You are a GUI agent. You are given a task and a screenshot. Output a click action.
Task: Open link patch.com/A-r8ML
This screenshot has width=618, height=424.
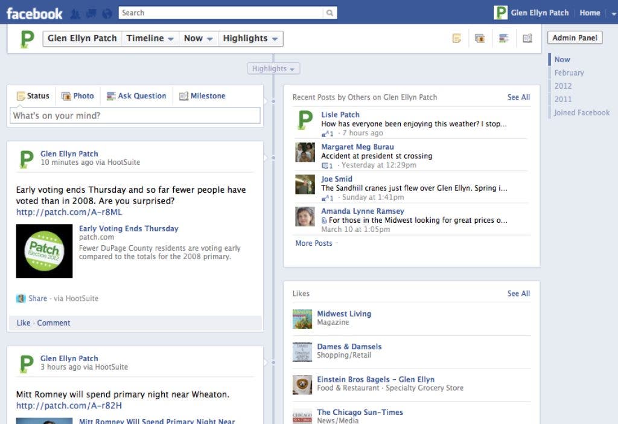click(x=69, y=212)
